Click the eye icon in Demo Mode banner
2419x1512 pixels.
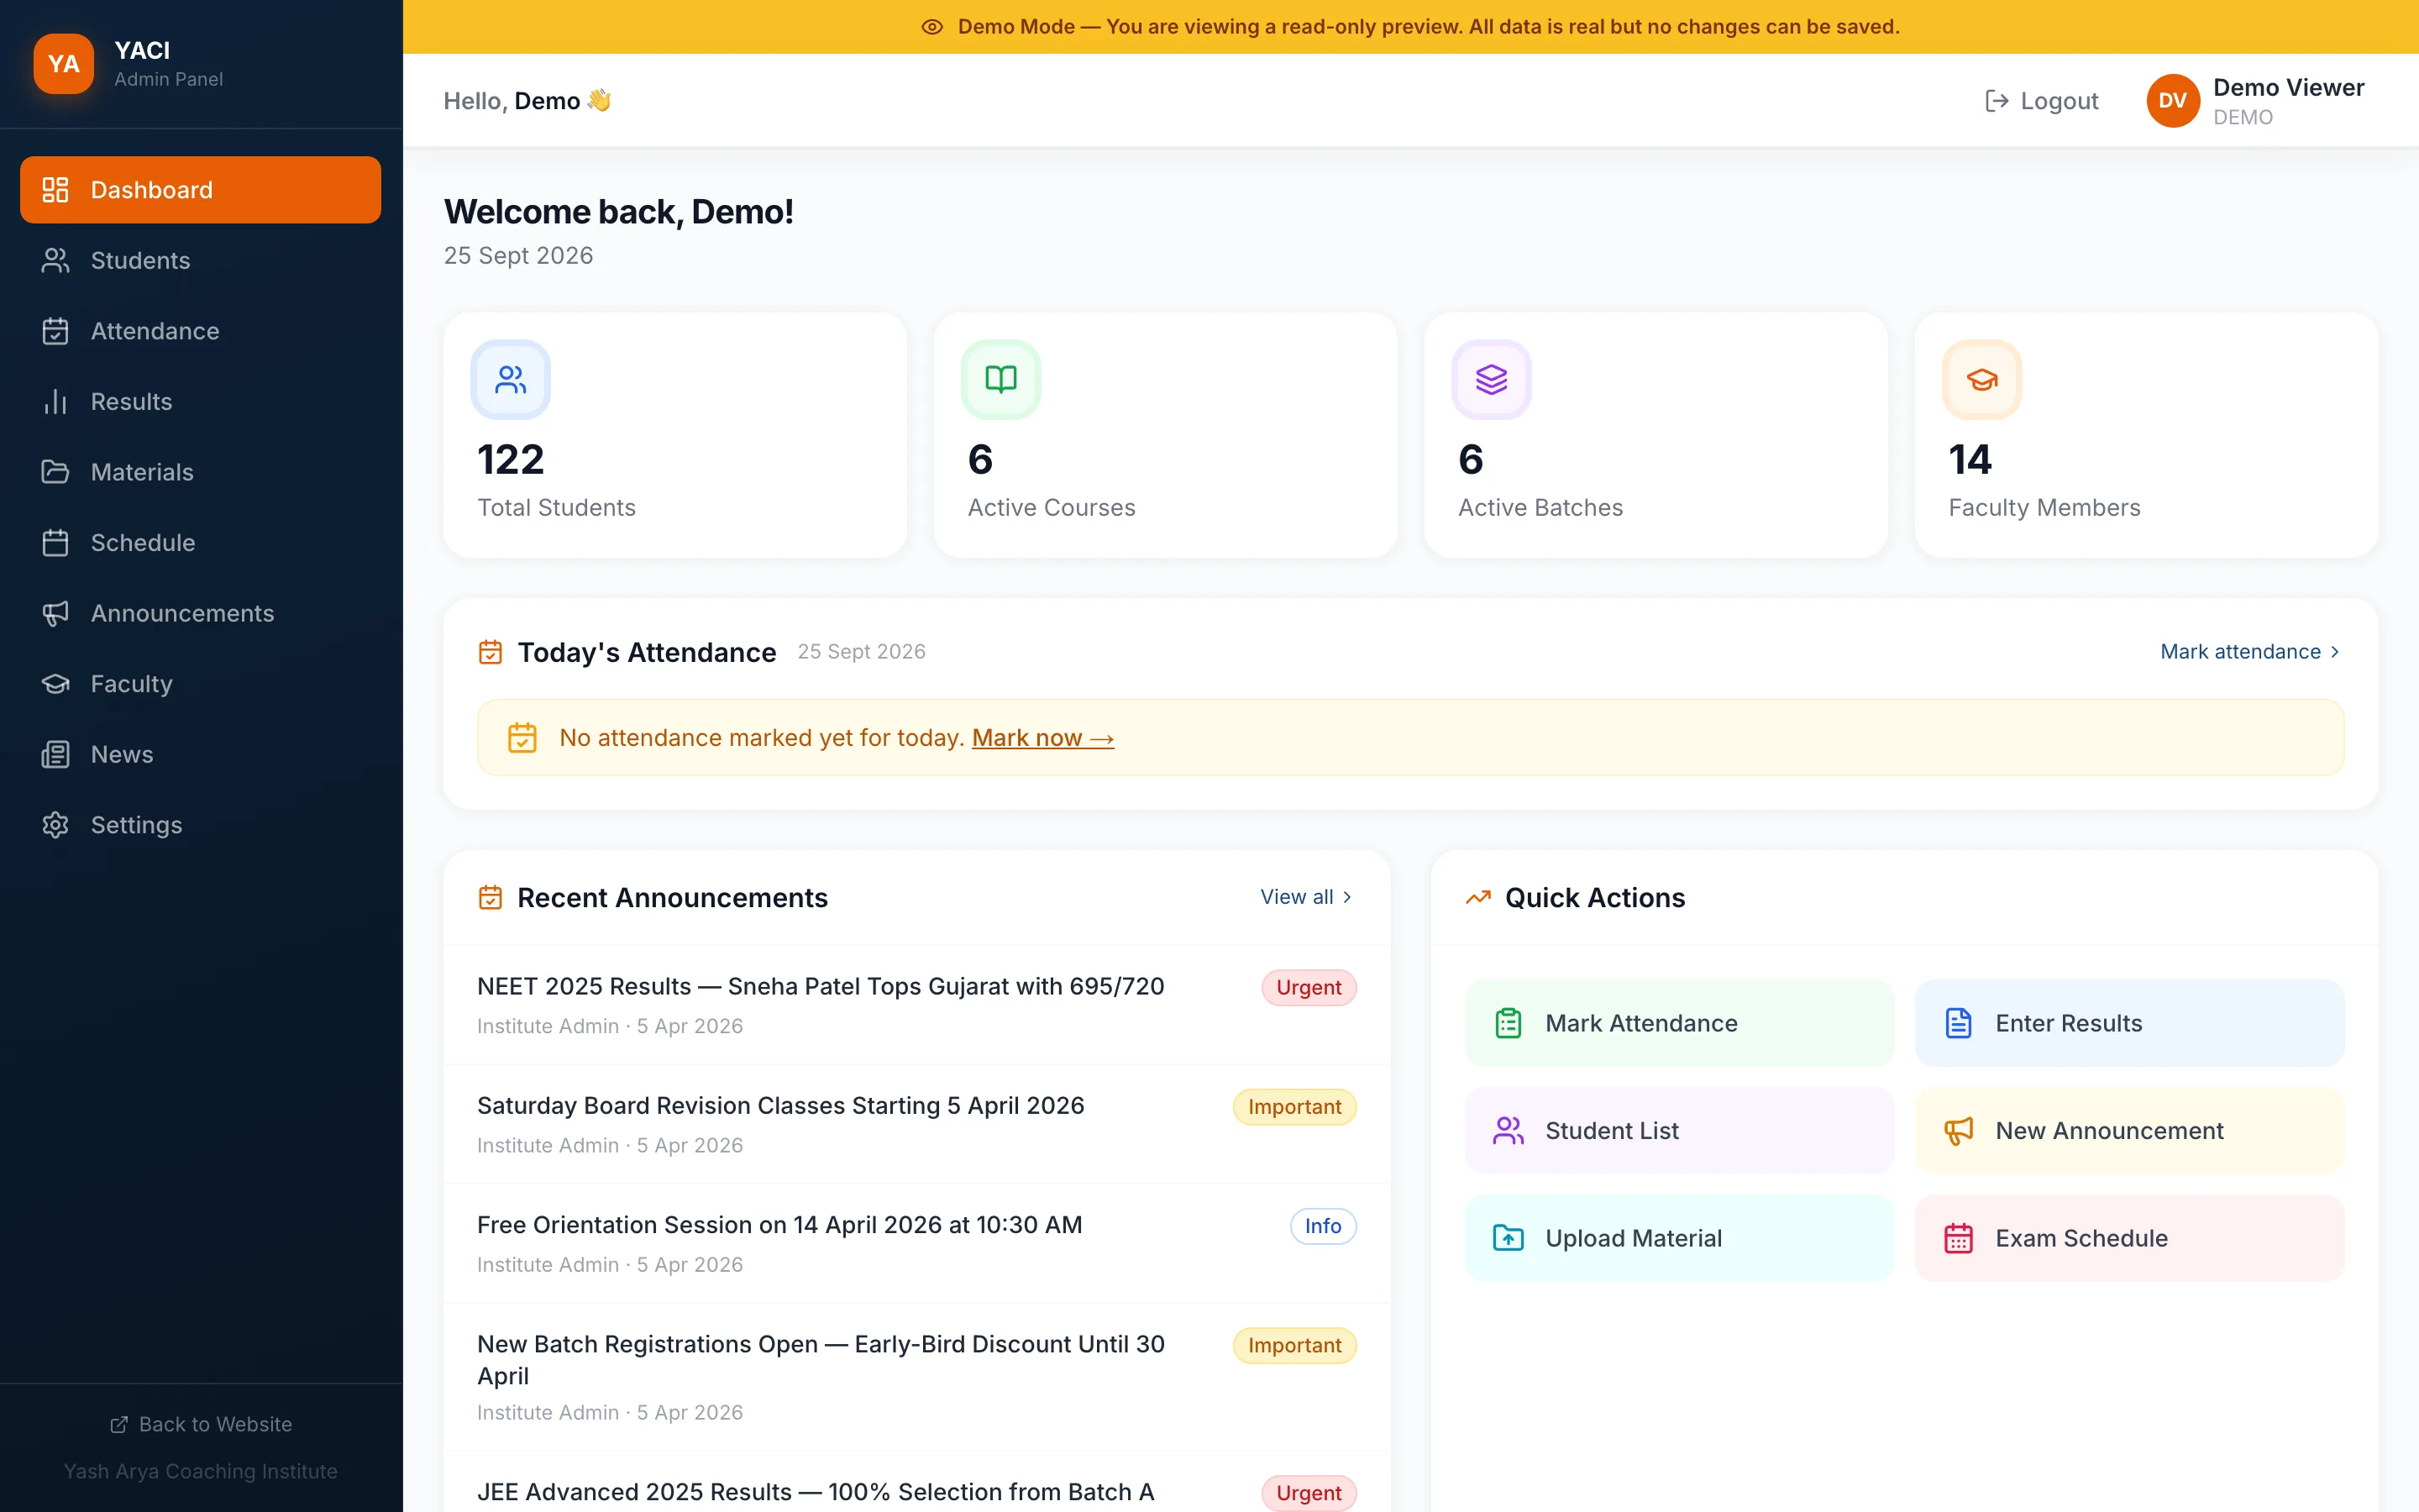tap(931, 27)
